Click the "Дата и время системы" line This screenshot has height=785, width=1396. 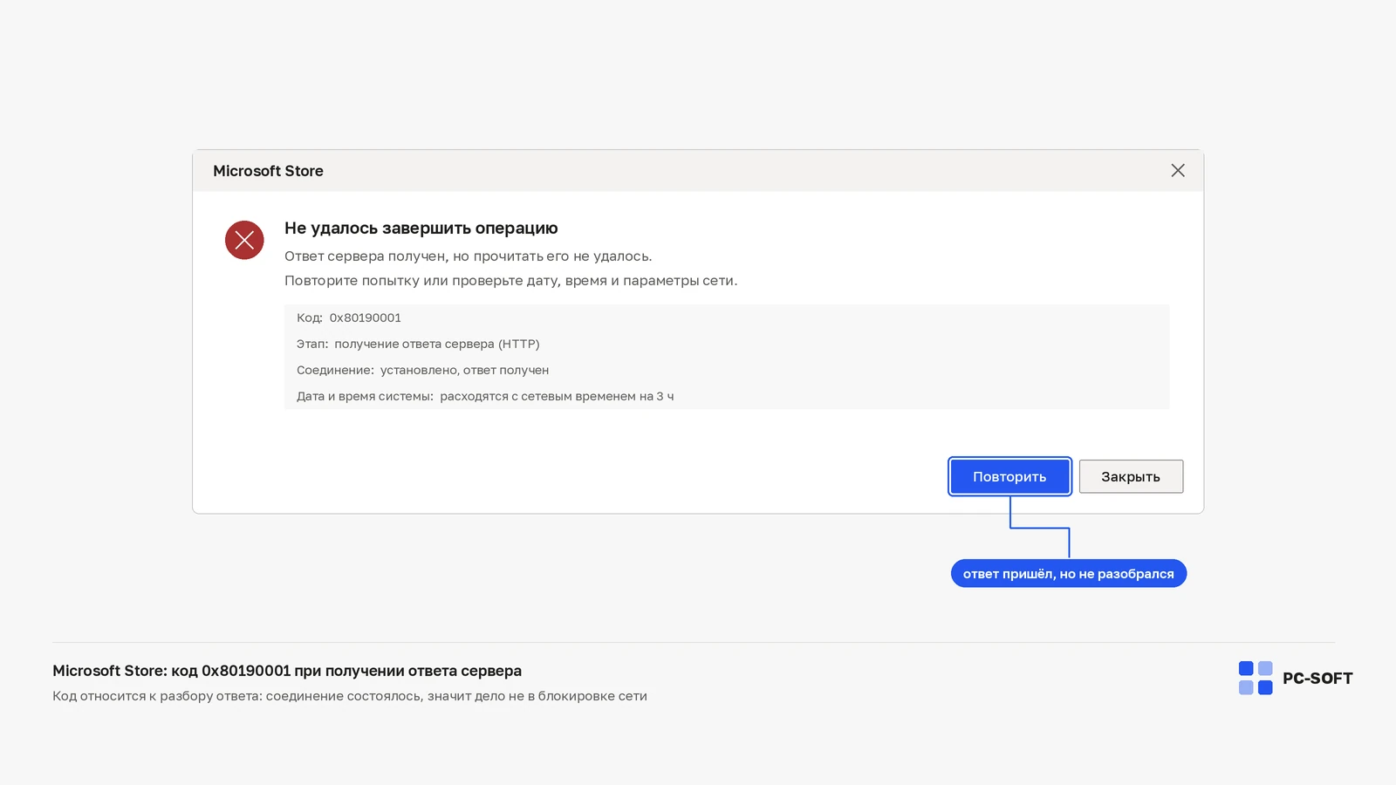(x=485, y=396)
